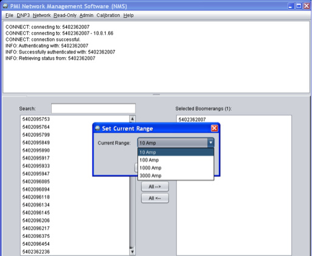Select boomerang 5402095933 in list

click(75, 166)
